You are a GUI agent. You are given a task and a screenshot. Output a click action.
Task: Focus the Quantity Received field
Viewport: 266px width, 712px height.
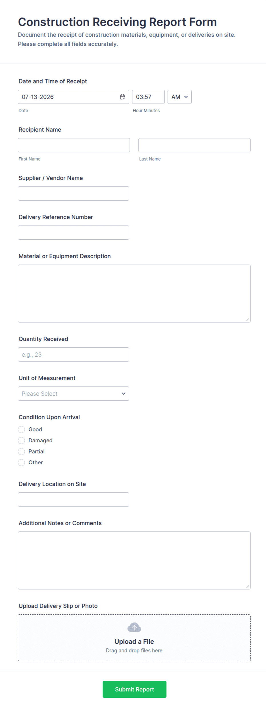point(74,355)
